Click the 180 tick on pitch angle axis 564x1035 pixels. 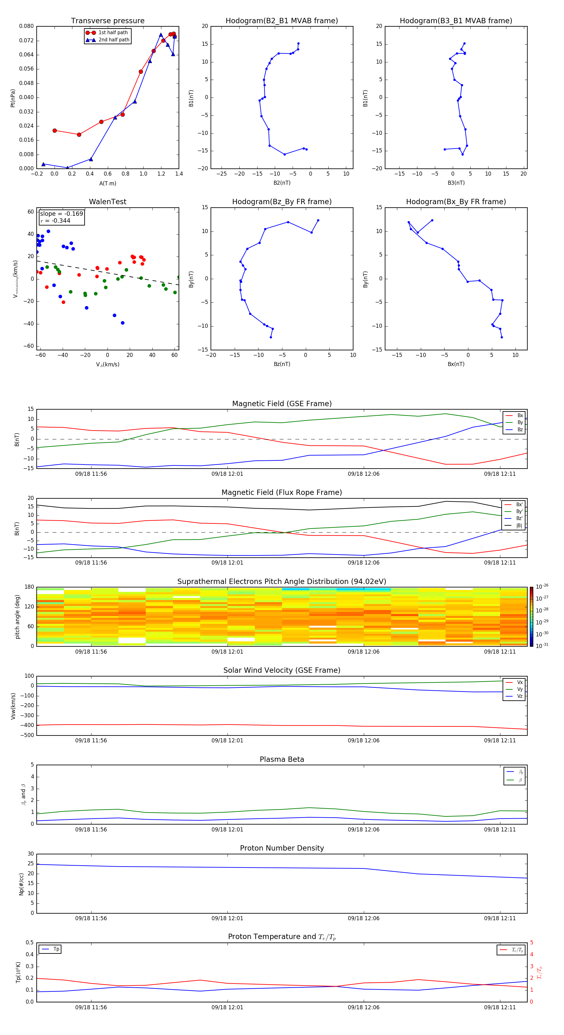29,587
